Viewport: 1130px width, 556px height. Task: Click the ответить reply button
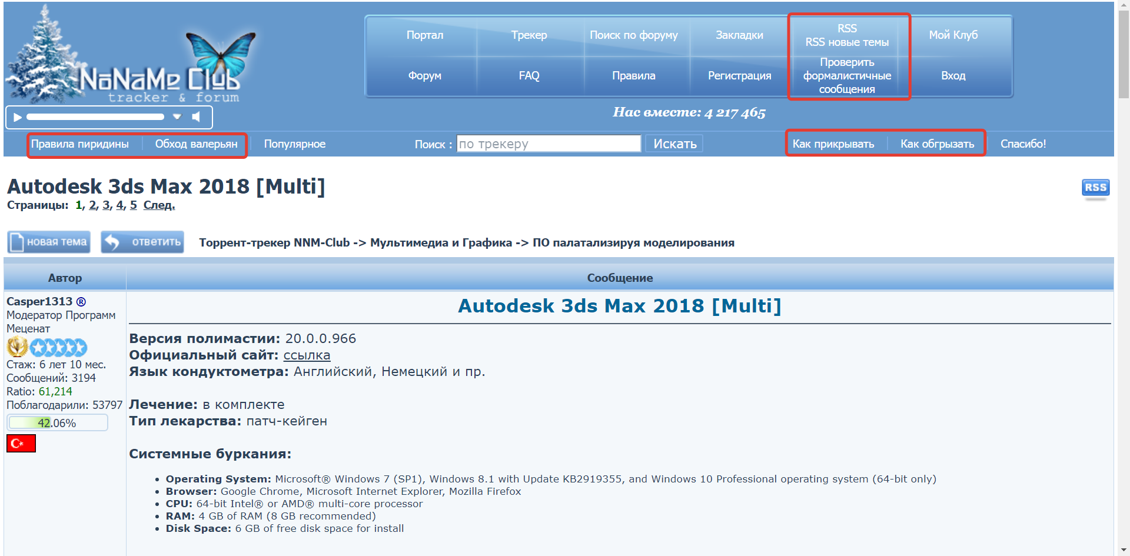point(142,242)
